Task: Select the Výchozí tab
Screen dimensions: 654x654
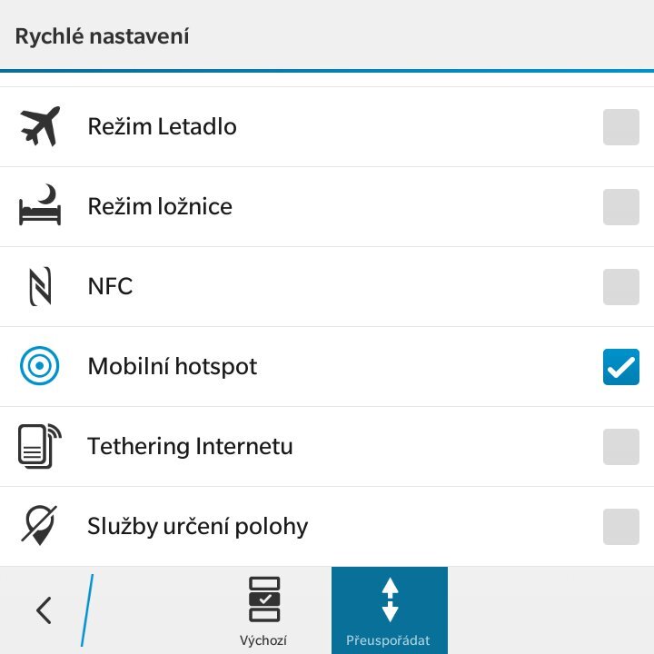Action: click(x=264, y=610)
